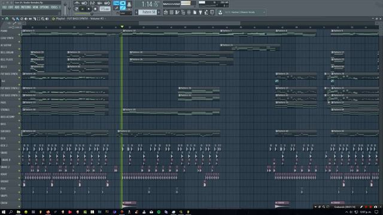Click the tempo field showing 115
This screenshot has width=383, height=215.
pyautogui.click(x=105, y=9)
